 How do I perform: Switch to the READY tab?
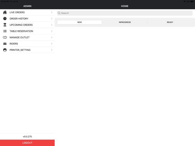[170, 22]
